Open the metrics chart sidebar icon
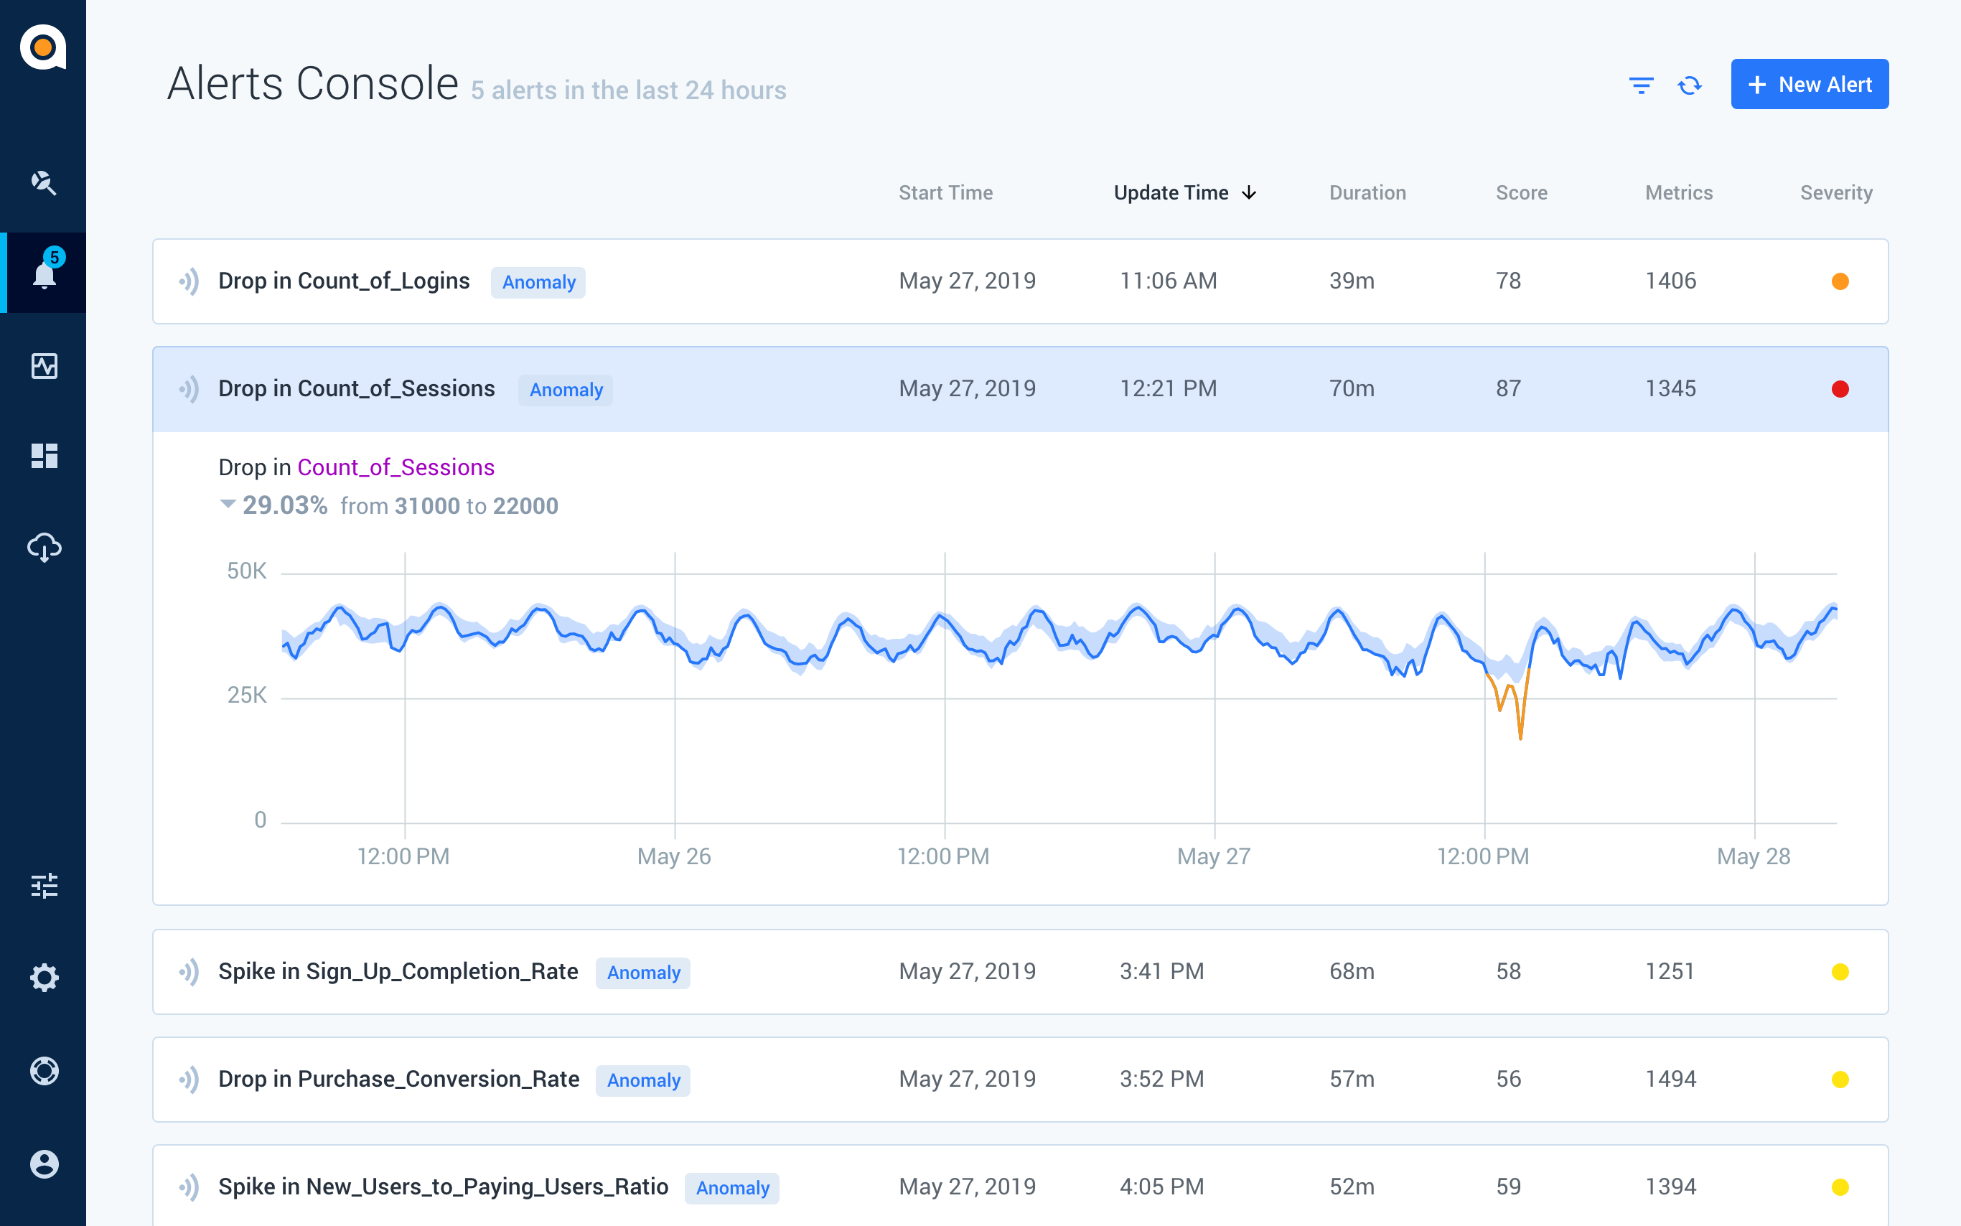The width and height of the screenshot is (1961, 1226). (44, 365)
